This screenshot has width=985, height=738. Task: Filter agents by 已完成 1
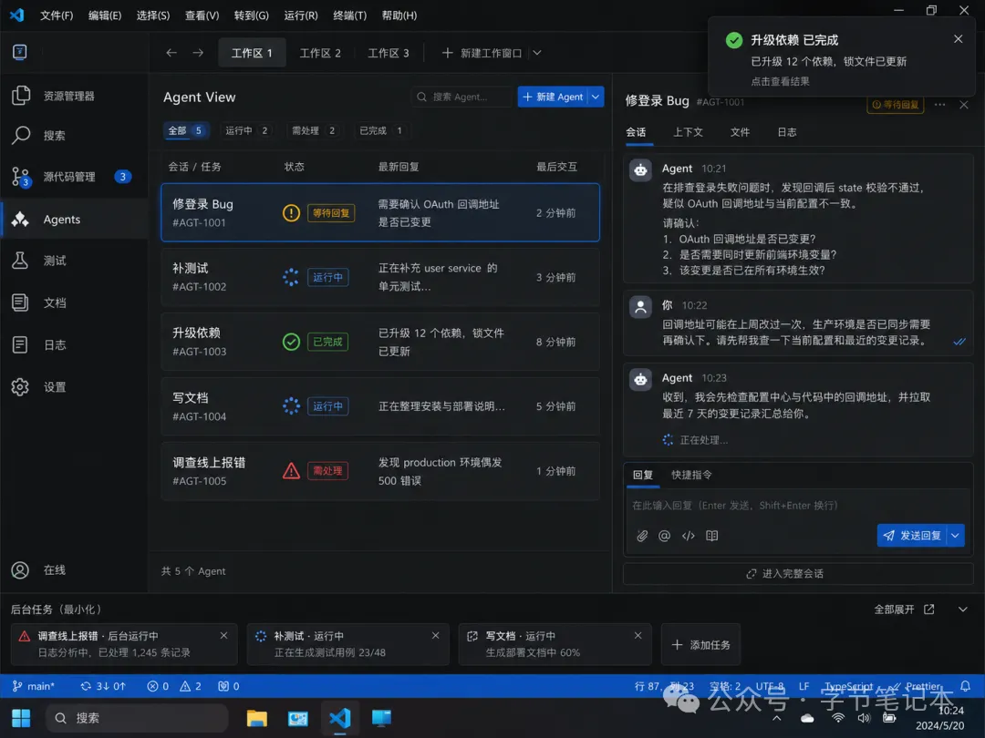[380, 130]
